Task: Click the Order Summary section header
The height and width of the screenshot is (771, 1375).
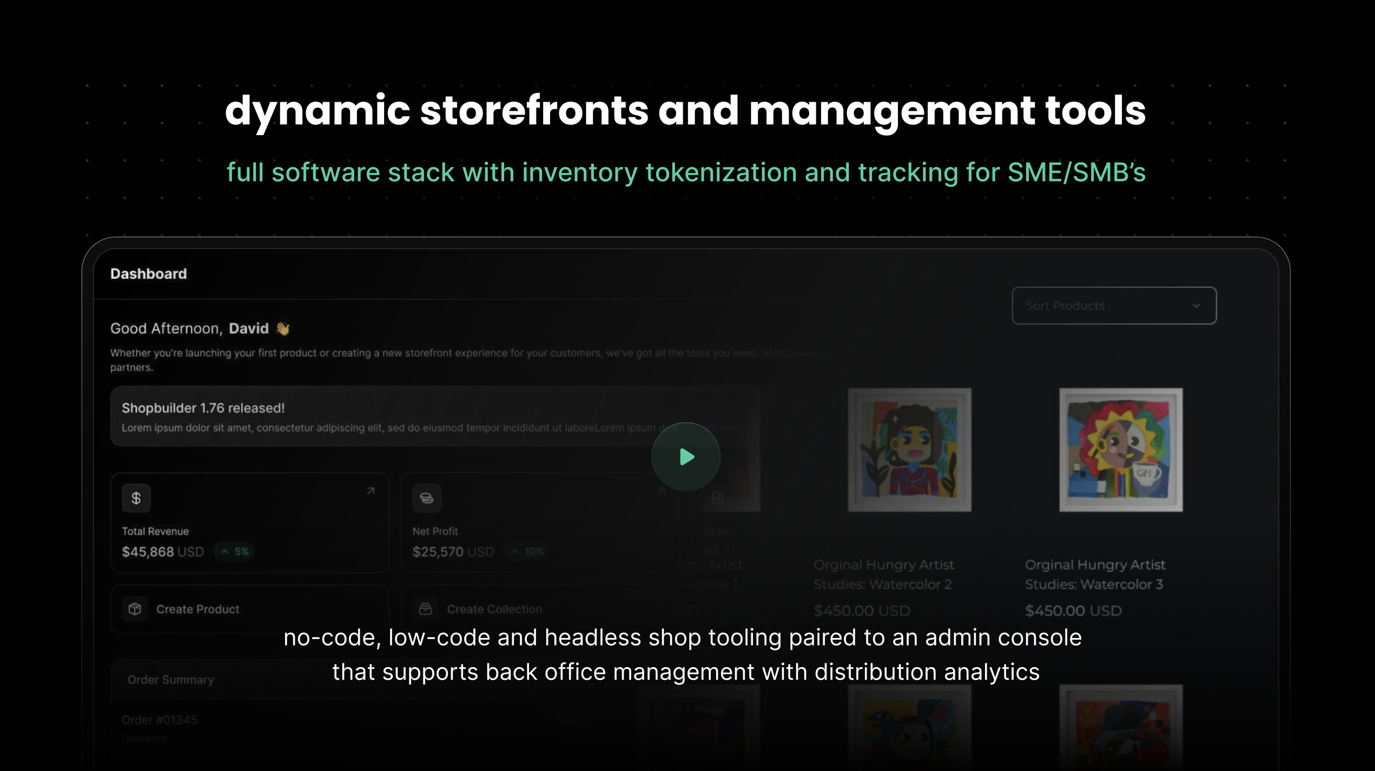Action: (170, 680)
